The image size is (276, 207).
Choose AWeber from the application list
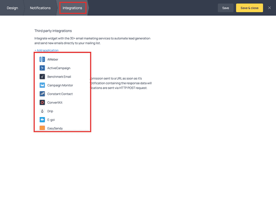tap(62, 59)
